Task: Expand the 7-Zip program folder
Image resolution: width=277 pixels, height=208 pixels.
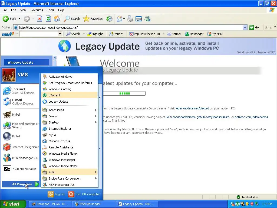Action: pyautogui.click(x=69, y=172)
